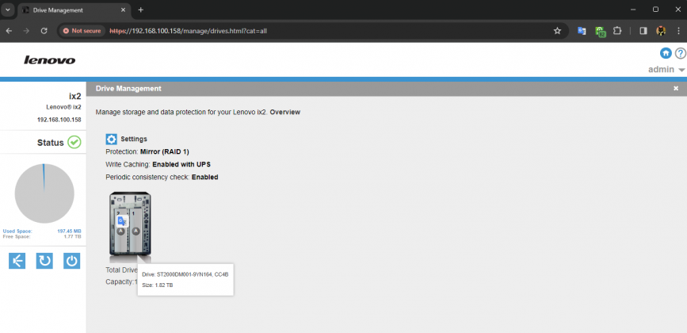Open the tab search dropdown arrow
This screenshot has height=333, width=687.
[8, 10]
